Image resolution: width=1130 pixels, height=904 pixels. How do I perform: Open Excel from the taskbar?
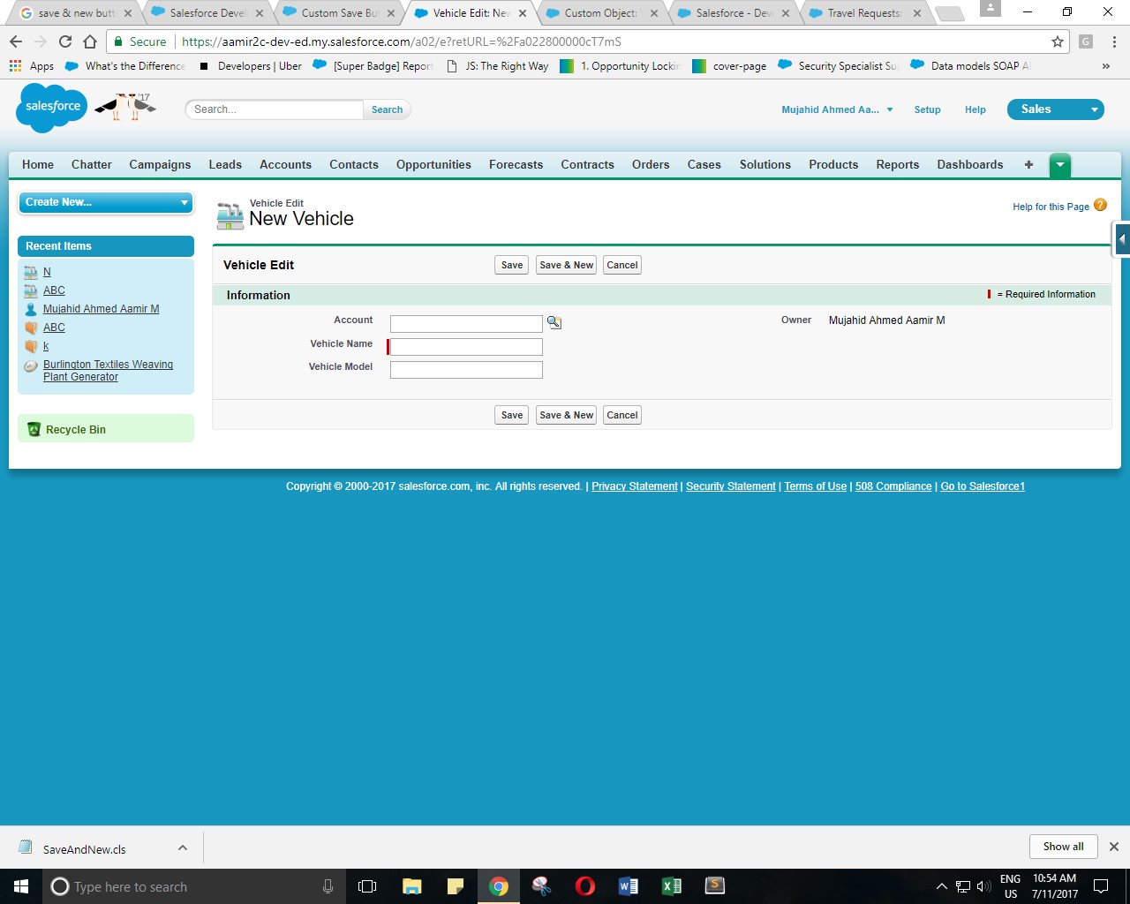coord(672,886)
